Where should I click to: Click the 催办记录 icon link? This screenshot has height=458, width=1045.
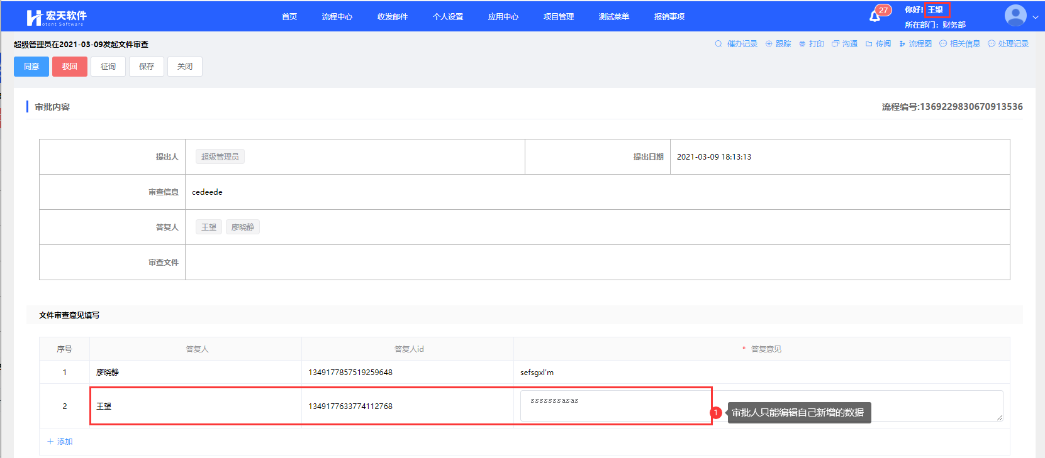click(x=718, y=44)
